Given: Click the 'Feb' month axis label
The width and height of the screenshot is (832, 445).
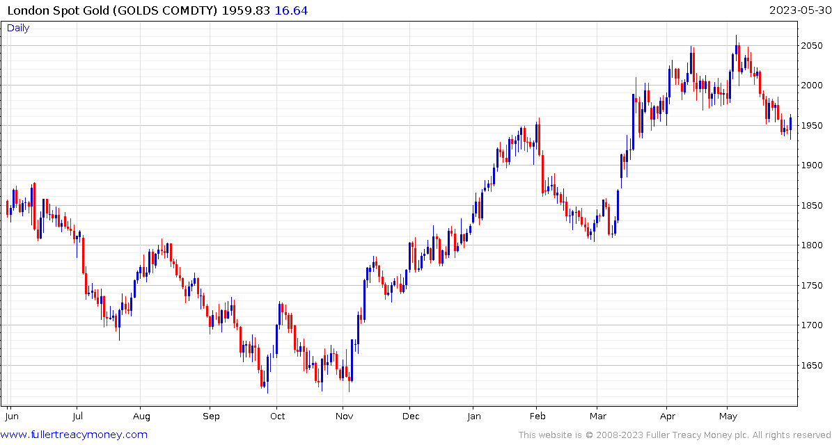Looking at the screenshot, I should pyautogui.click(x=537, y=416).
